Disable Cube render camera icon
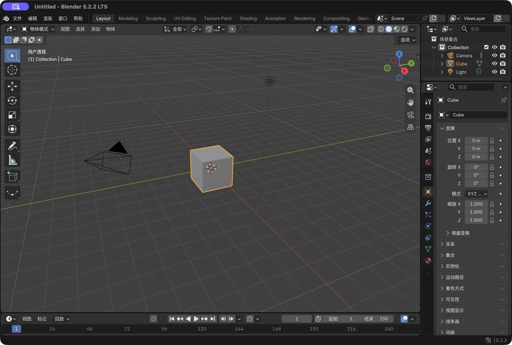This screenshot has width=512, height=345. tap(503, 63)
